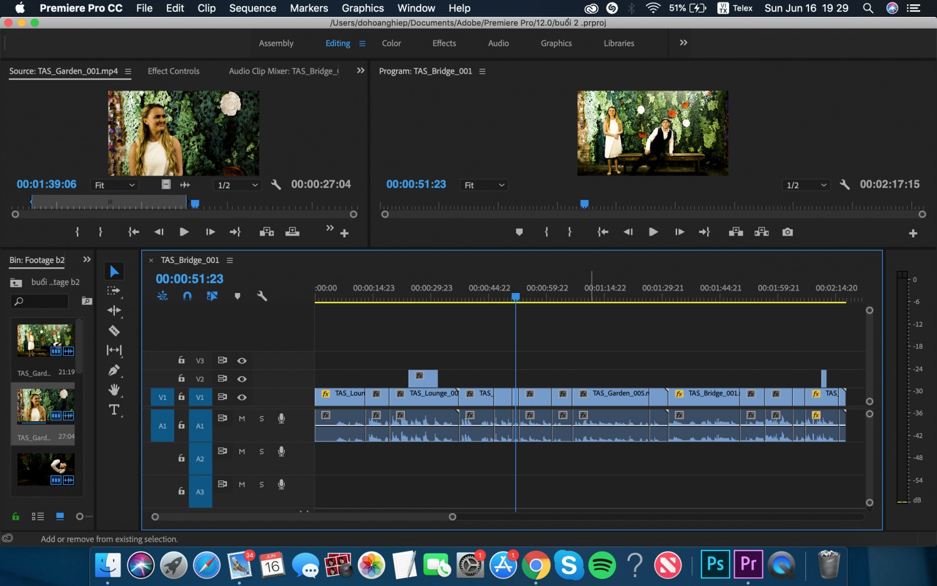Pick the Razor tool
Image resolution: width=937 pixels, height=586 pixels.
[x=114, y=330]
